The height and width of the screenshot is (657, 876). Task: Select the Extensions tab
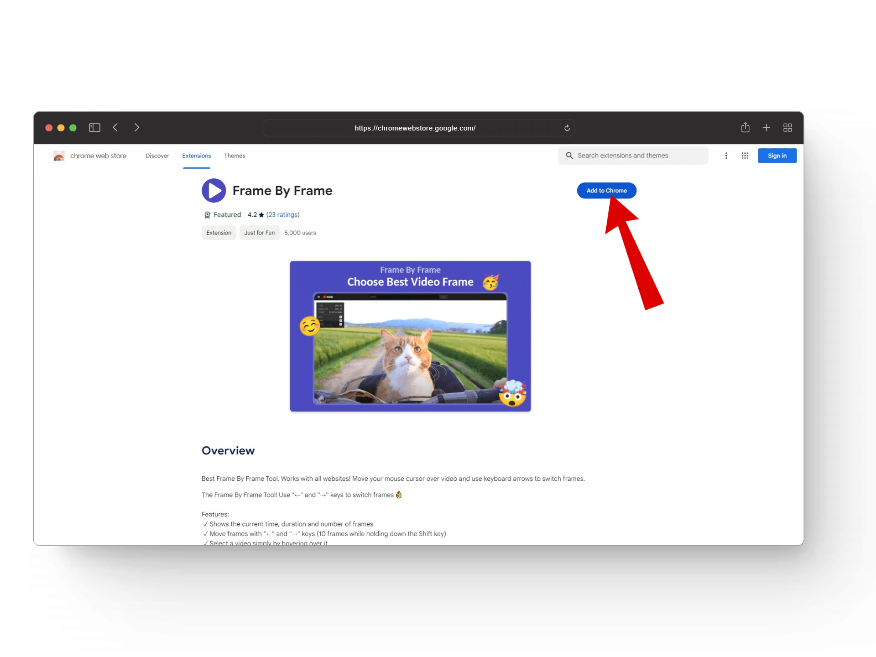pyautogui.click(x=196, y=156)
